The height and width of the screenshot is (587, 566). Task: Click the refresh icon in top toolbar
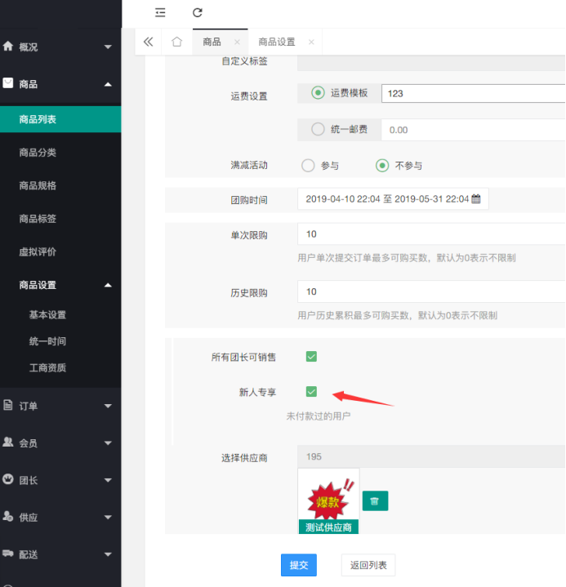tap(197, 12)
